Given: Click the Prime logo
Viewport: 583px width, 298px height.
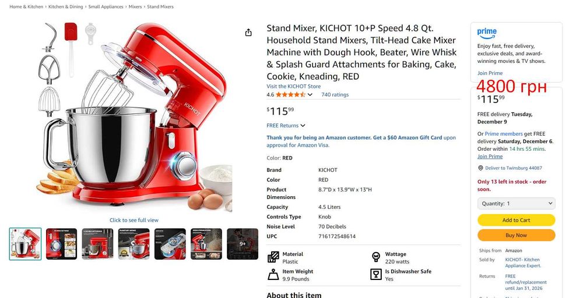Looking at the screenshot, I should pyautogui.click(x=487, y=33).
